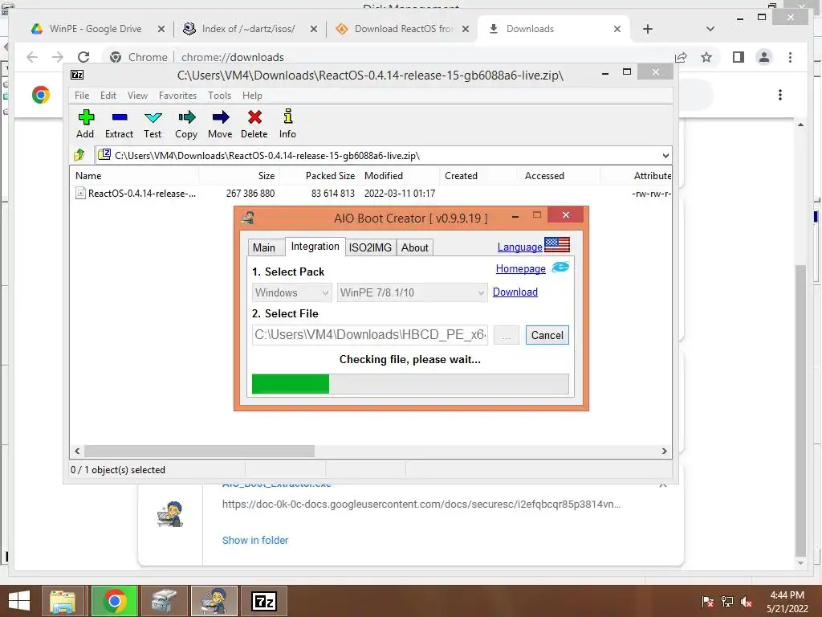822x617 pixels.
Task: Open the File menu in 7-Zip
Action: tap(82, 96)
